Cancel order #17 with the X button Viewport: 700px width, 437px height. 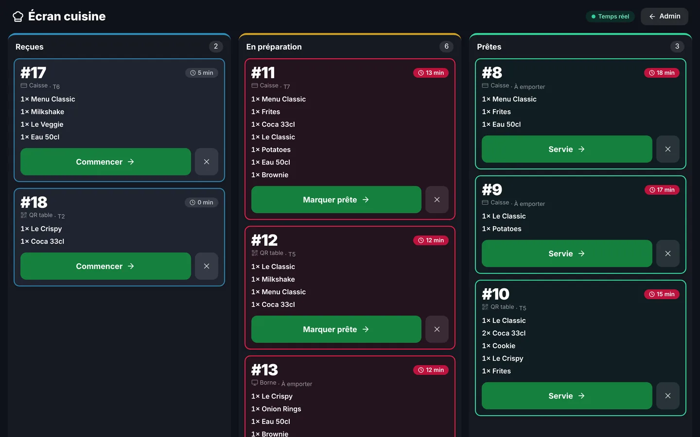pos(207,162)
